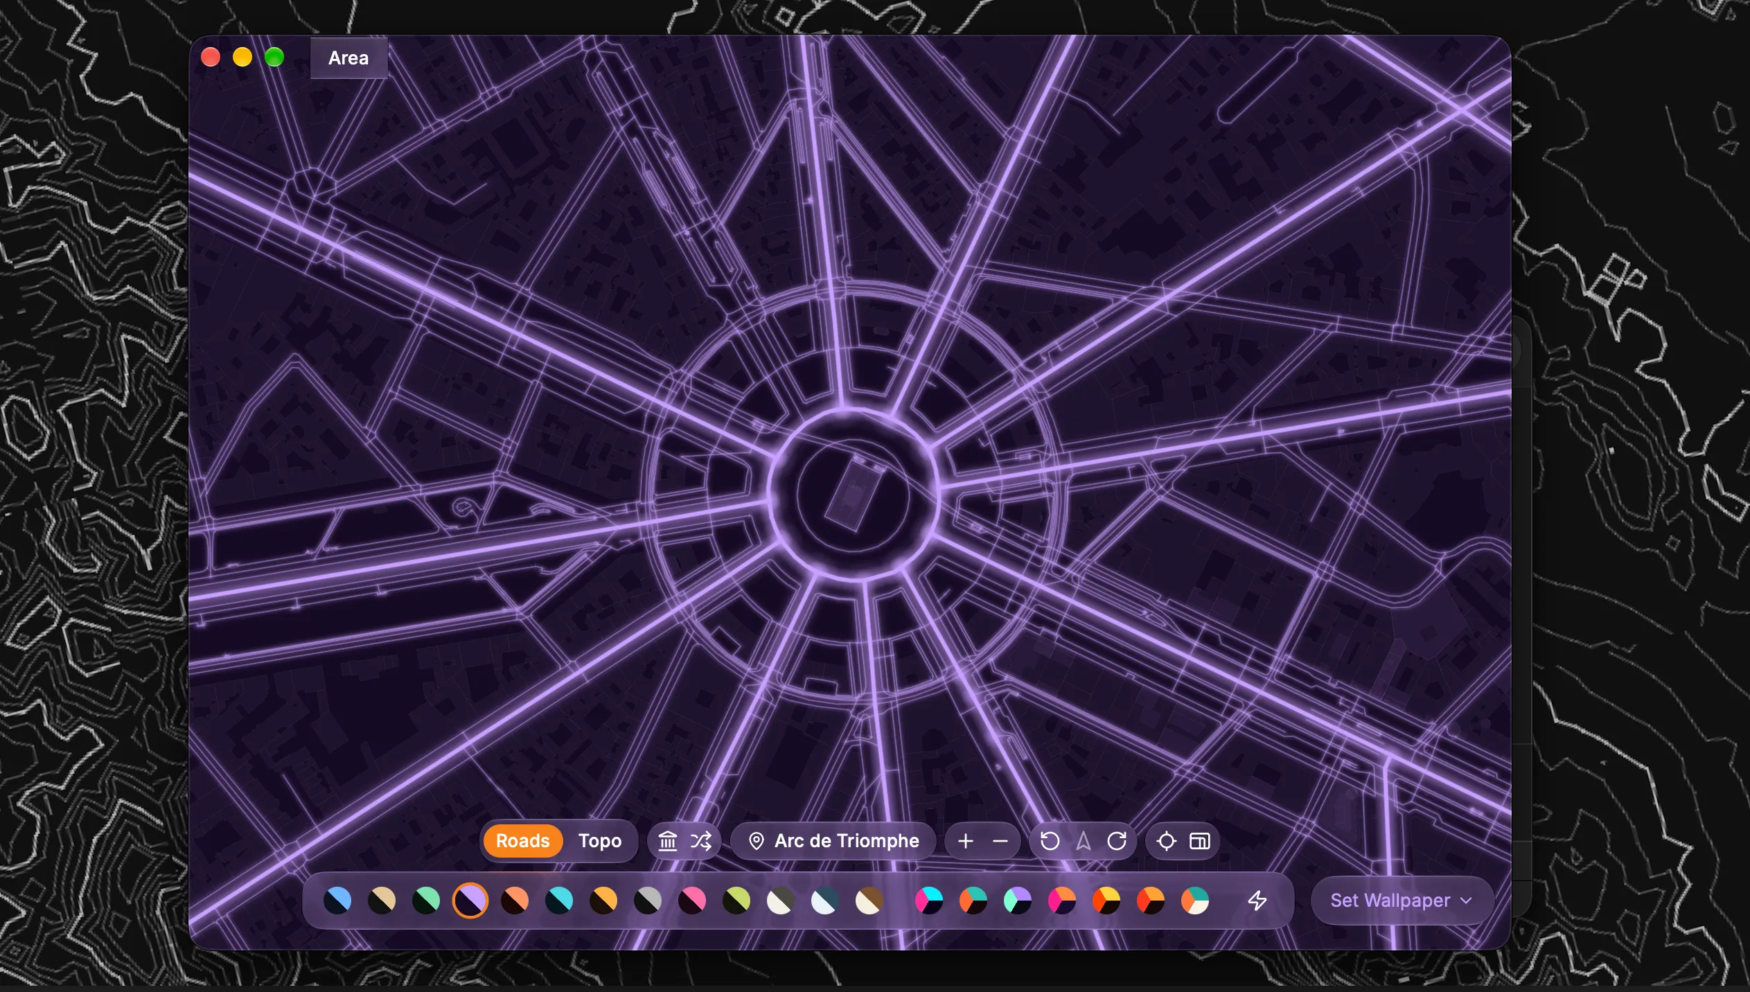
Task: Switch to Roads map mode
Action: click(x=522, y=841)
